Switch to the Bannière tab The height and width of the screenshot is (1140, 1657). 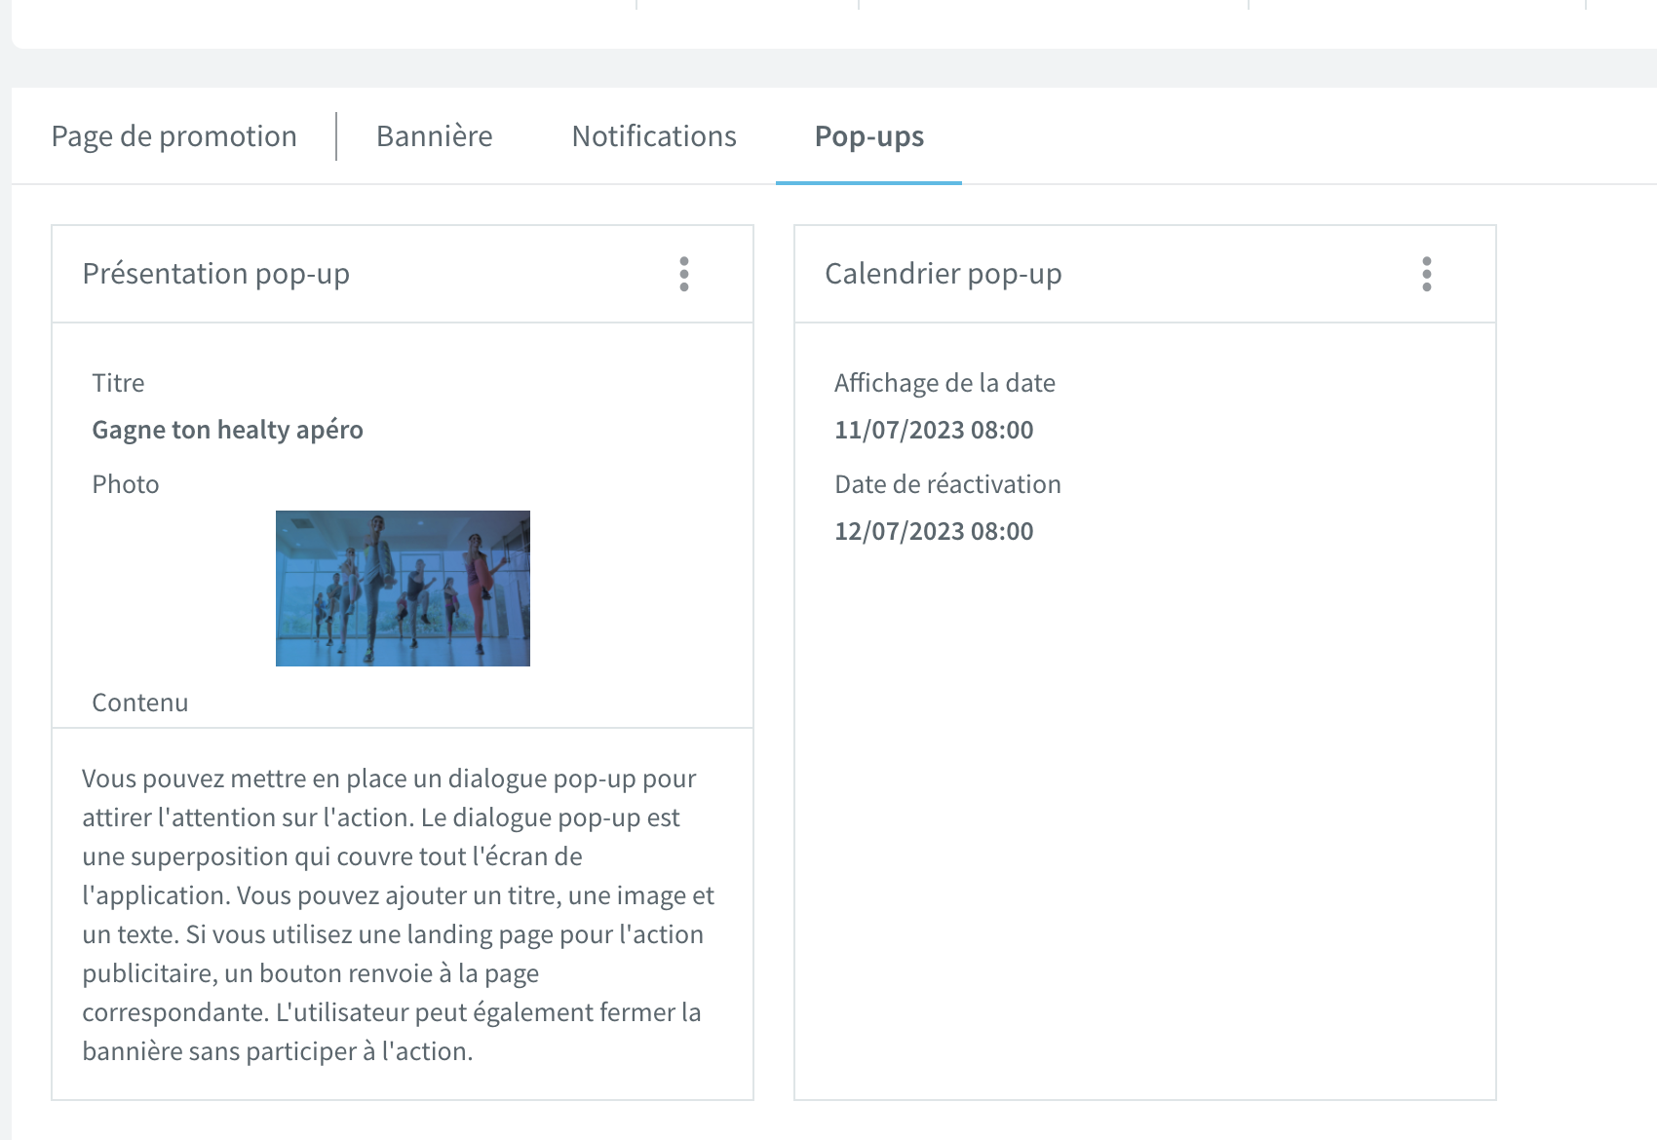(435, 136)
